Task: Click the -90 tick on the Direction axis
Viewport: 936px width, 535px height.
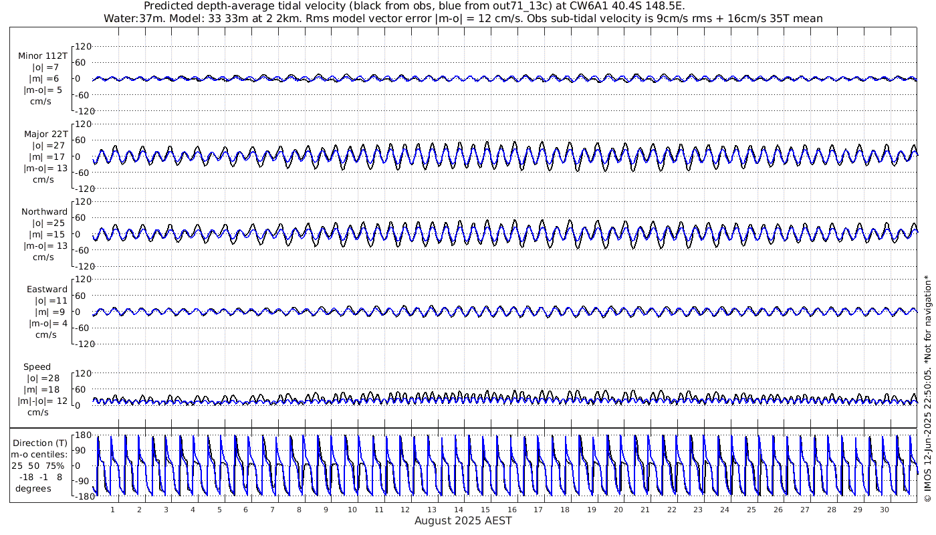Action: pyautogui.click(x=82, y=481)
